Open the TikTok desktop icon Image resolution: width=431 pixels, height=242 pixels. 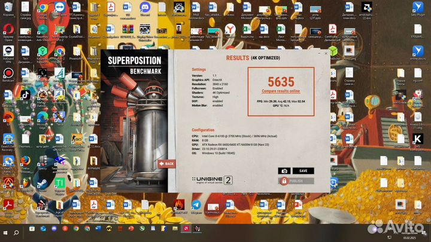click(25, 97)
